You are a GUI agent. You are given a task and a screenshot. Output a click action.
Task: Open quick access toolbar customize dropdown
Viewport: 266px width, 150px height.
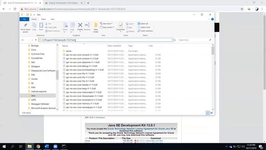click(x=34, y=15)
